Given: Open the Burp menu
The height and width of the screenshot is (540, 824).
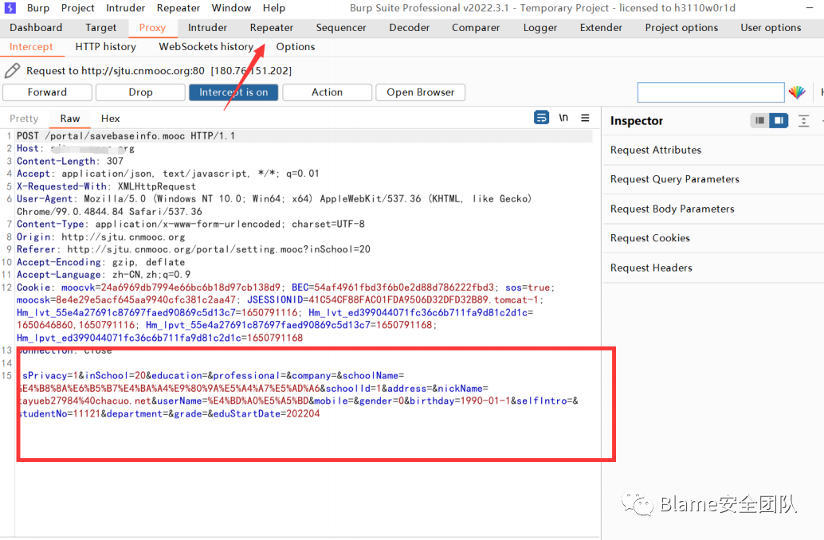Looking at the screenshot, I should [37, 8].
